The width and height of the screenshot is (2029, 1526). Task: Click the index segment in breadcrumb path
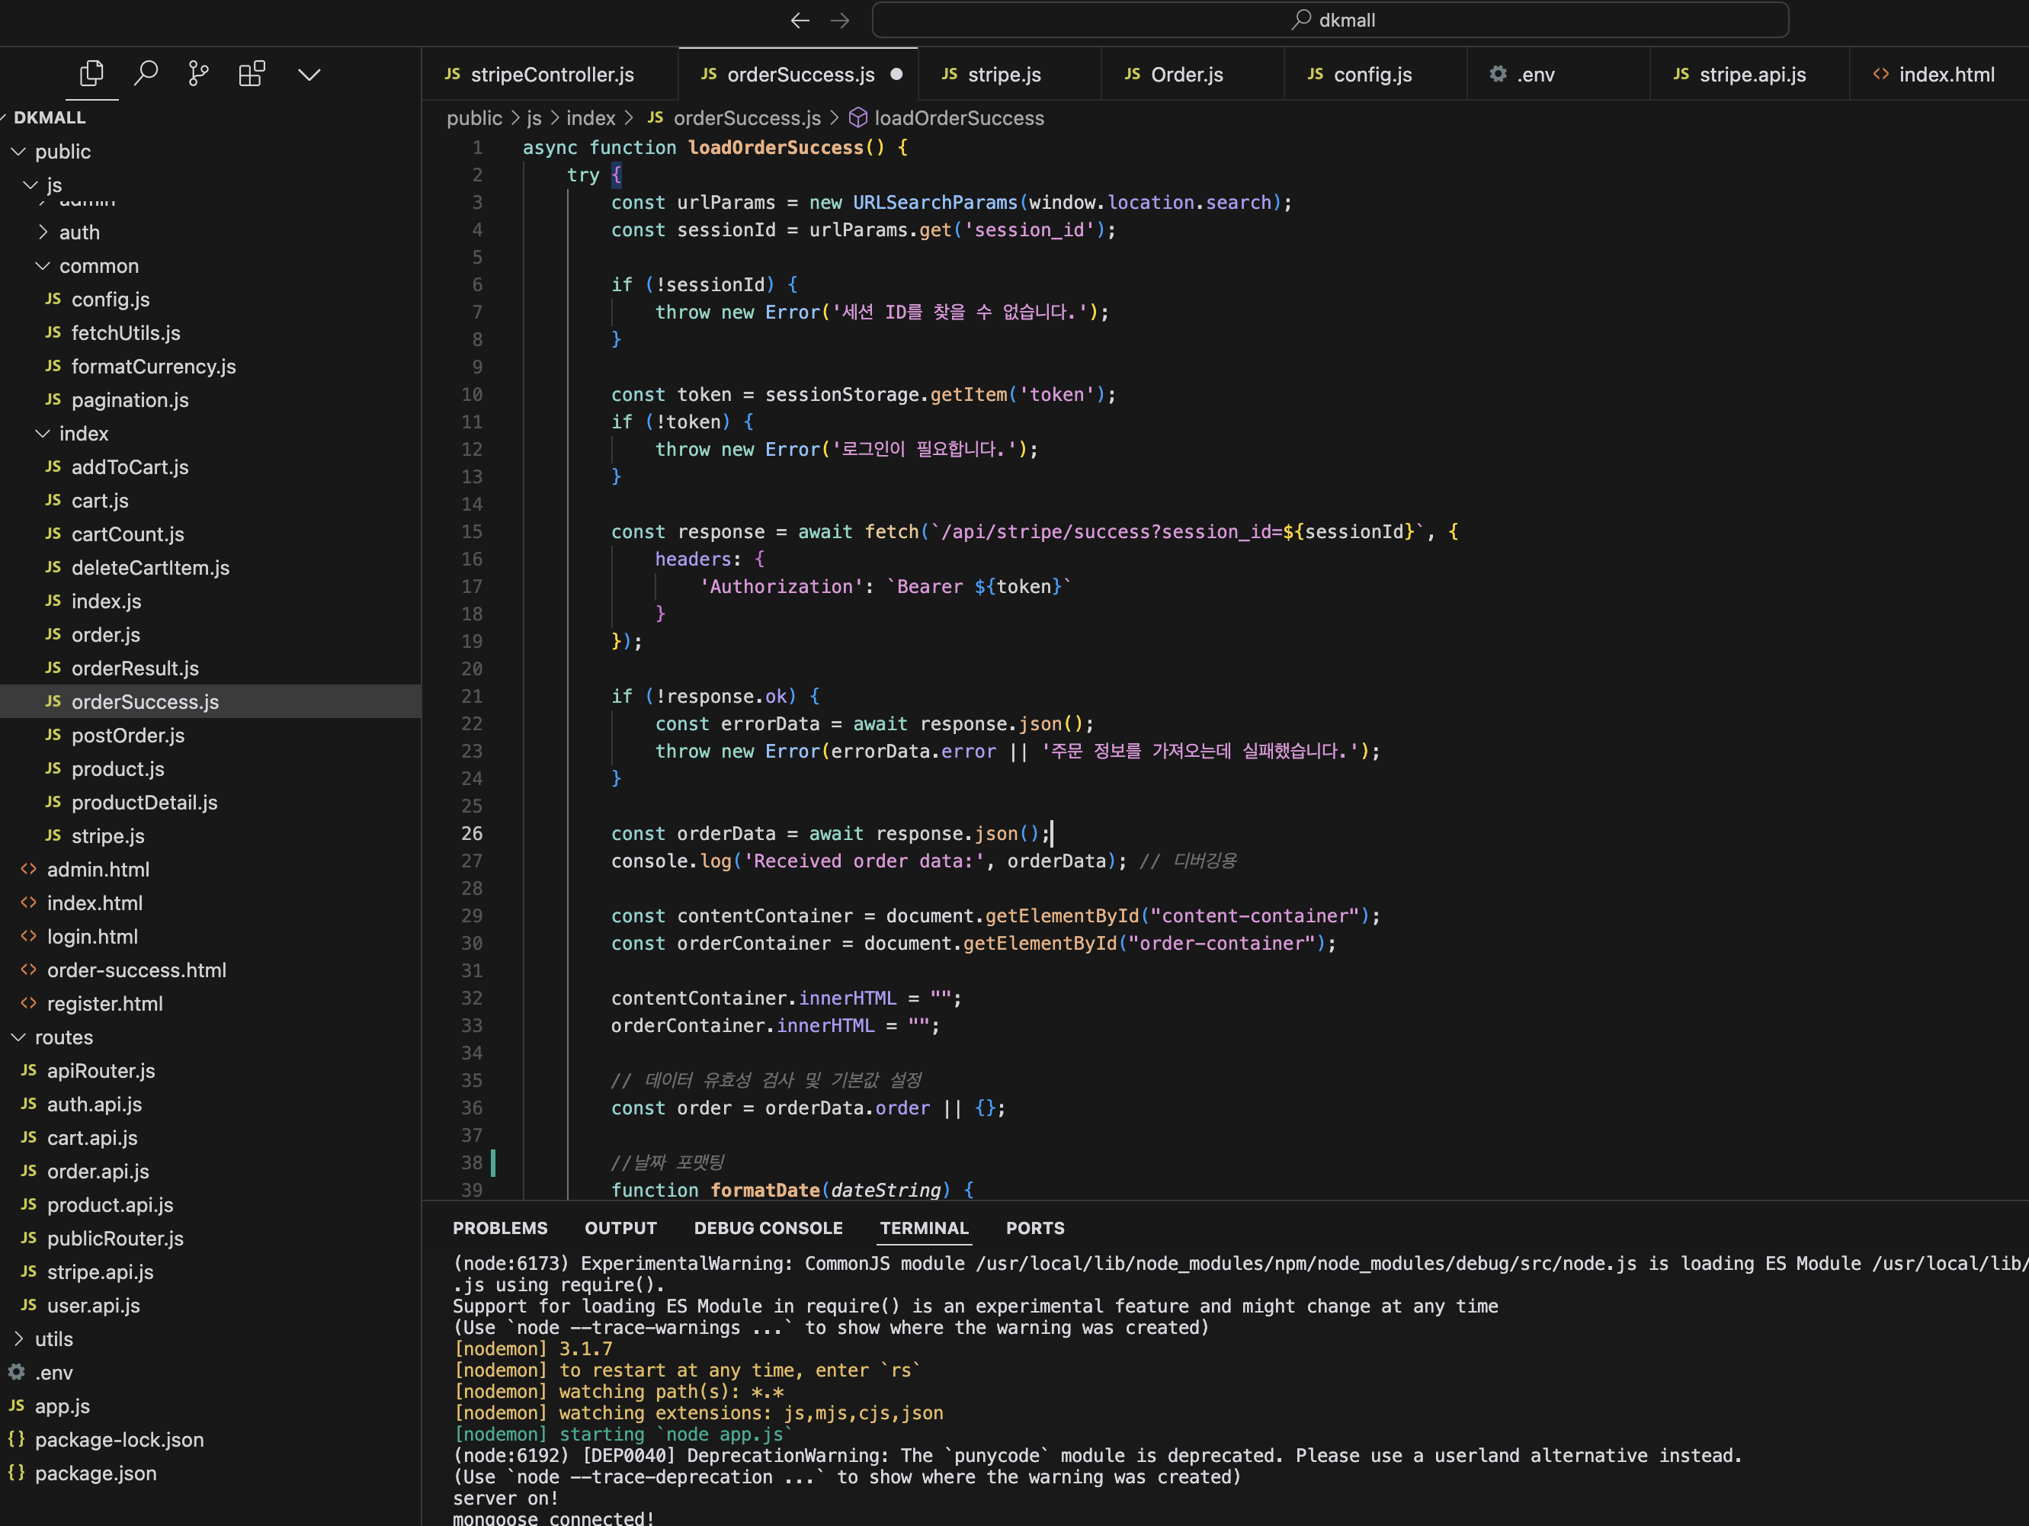pos(590,118)
